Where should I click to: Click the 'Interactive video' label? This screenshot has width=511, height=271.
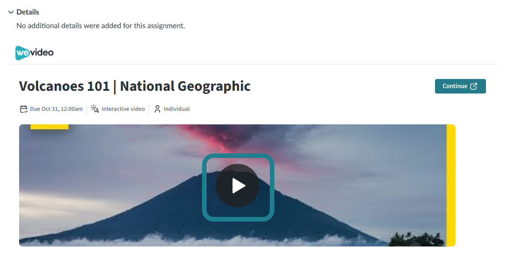(123, 109)
